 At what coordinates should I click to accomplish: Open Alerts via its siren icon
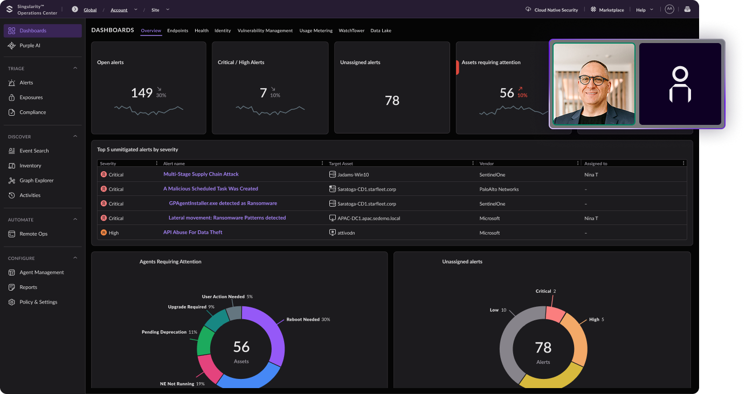coord(12,83)
